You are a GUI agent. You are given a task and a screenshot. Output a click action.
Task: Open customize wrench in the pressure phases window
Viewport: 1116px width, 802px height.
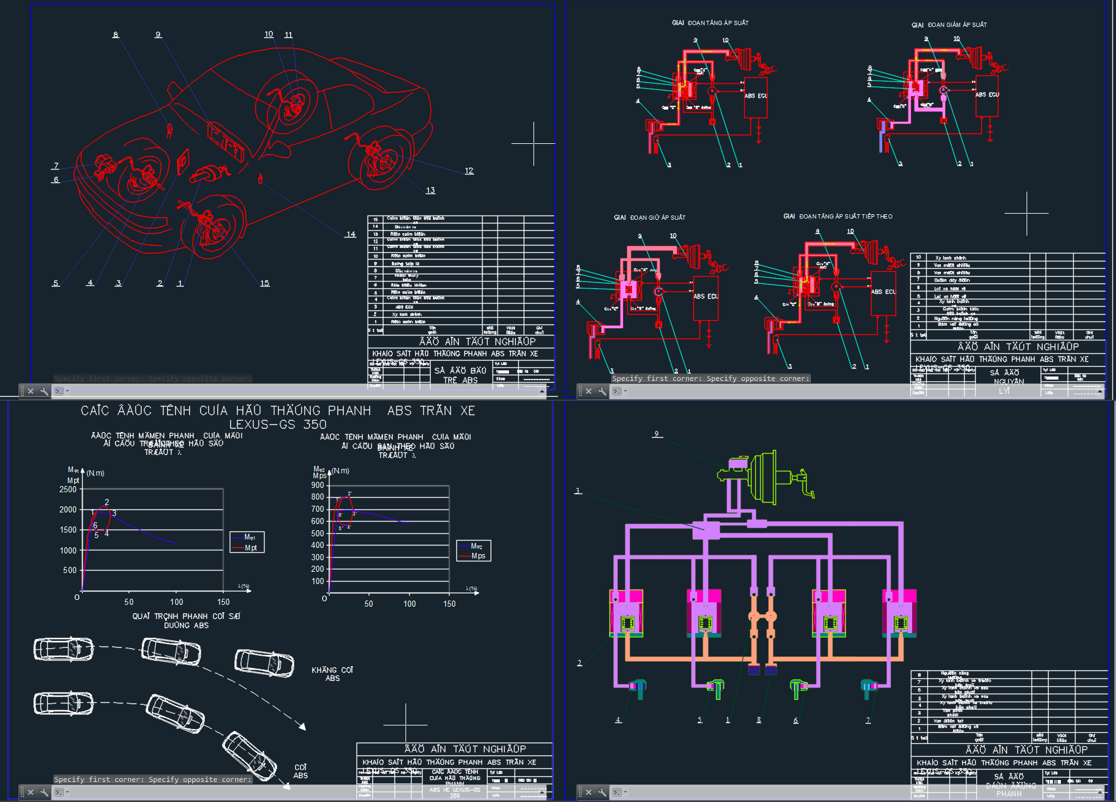[602, 391]
